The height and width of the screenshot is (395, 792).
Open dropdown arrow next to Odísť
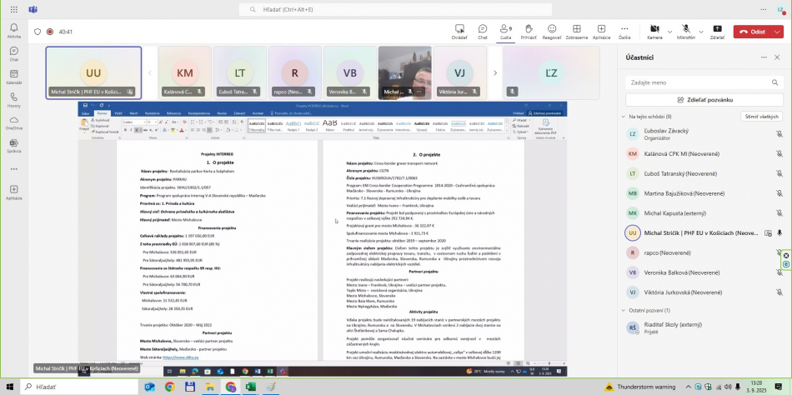coord(778,32)
